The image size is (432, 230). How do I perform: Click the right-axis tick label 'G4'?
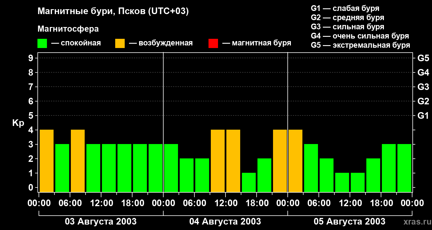tap(423, 72)
